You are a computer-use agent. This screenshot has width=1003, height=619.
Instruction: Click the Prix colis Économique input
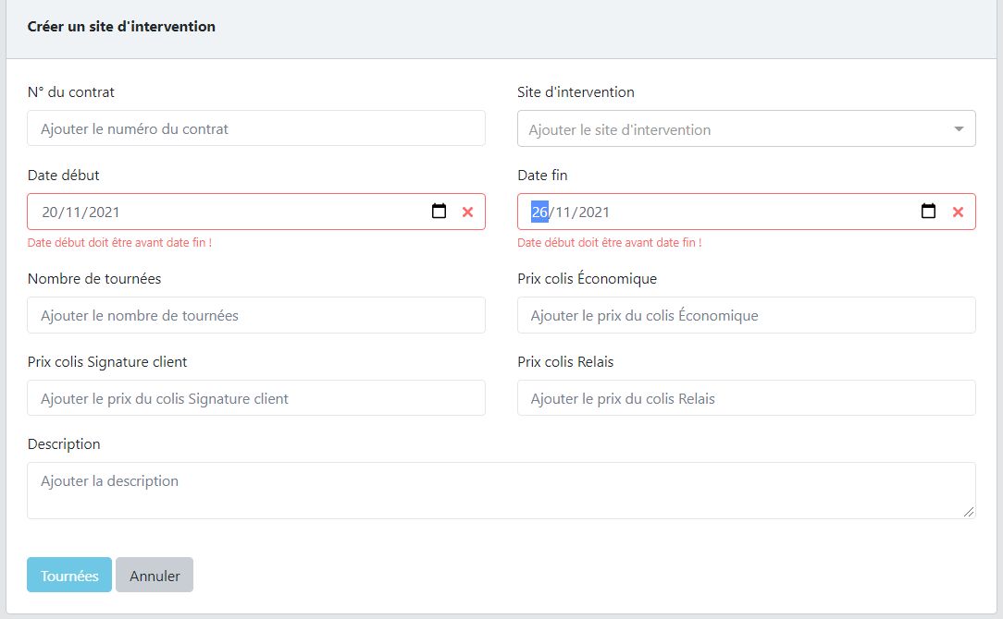(746, 315)
